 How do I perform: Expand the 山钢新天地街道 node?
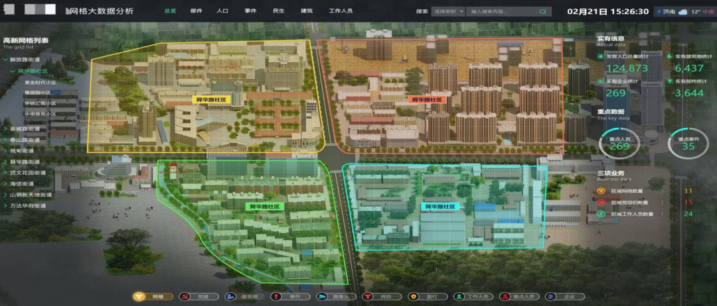pos(5,195)
